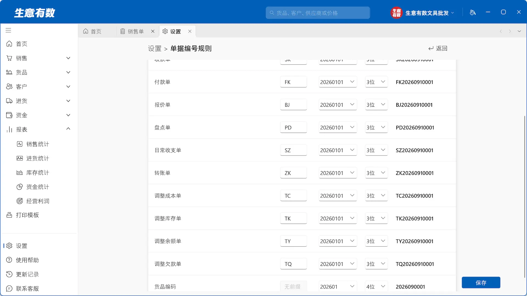Click the TC prefix field for 调整成本单
Viewport: 527px width, 296px height.
coord(293,196)
